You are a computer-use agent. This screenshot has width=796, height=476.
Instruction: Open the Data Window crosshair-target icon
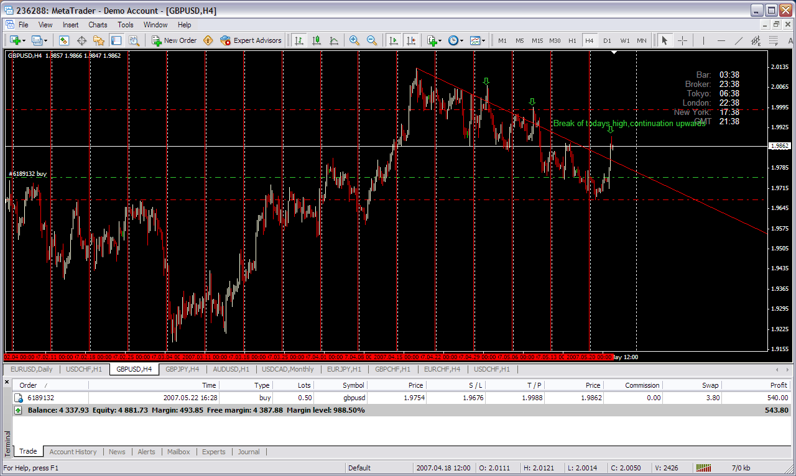click(81, 40)
